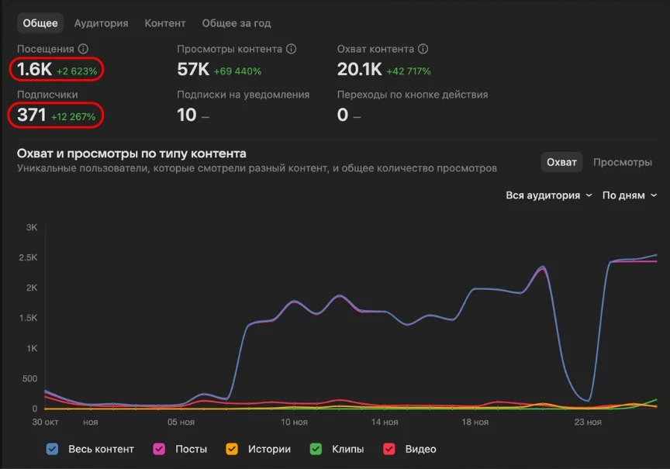Click the 30 окт axis label
The height and width of the screenshot is (469, 670).
[x=45, y=422]
